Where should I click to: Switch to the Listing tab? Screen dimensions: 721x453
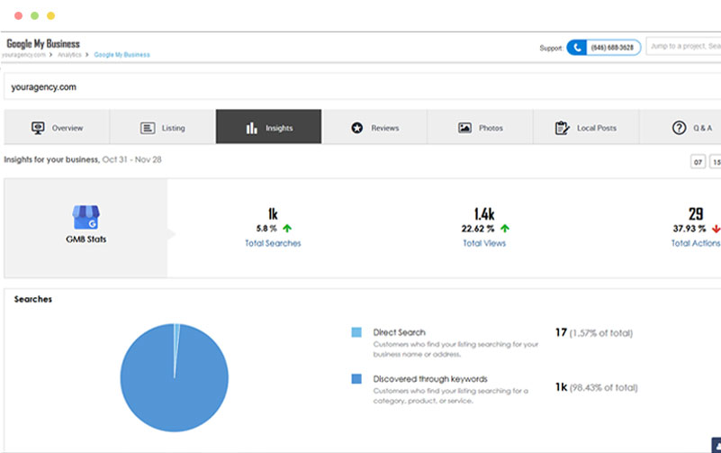(163, 127)
